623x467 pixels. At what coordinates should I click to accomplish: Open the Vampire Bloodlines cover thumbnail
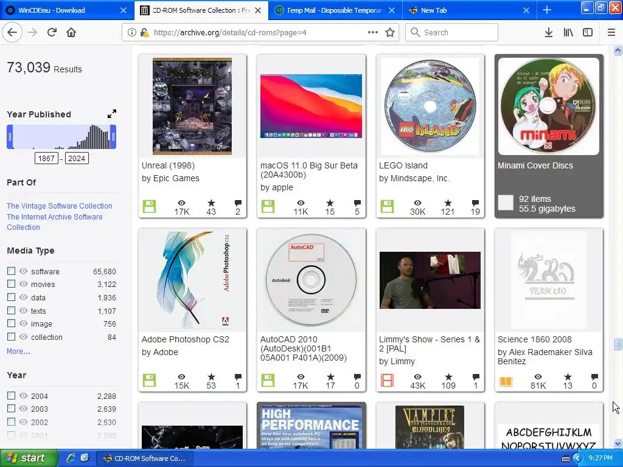tap(430, 427)
